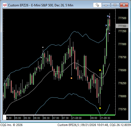Click the purple dot marker near 777500
131x127 pixels.
pyautogui.click(x=109, y=17)
